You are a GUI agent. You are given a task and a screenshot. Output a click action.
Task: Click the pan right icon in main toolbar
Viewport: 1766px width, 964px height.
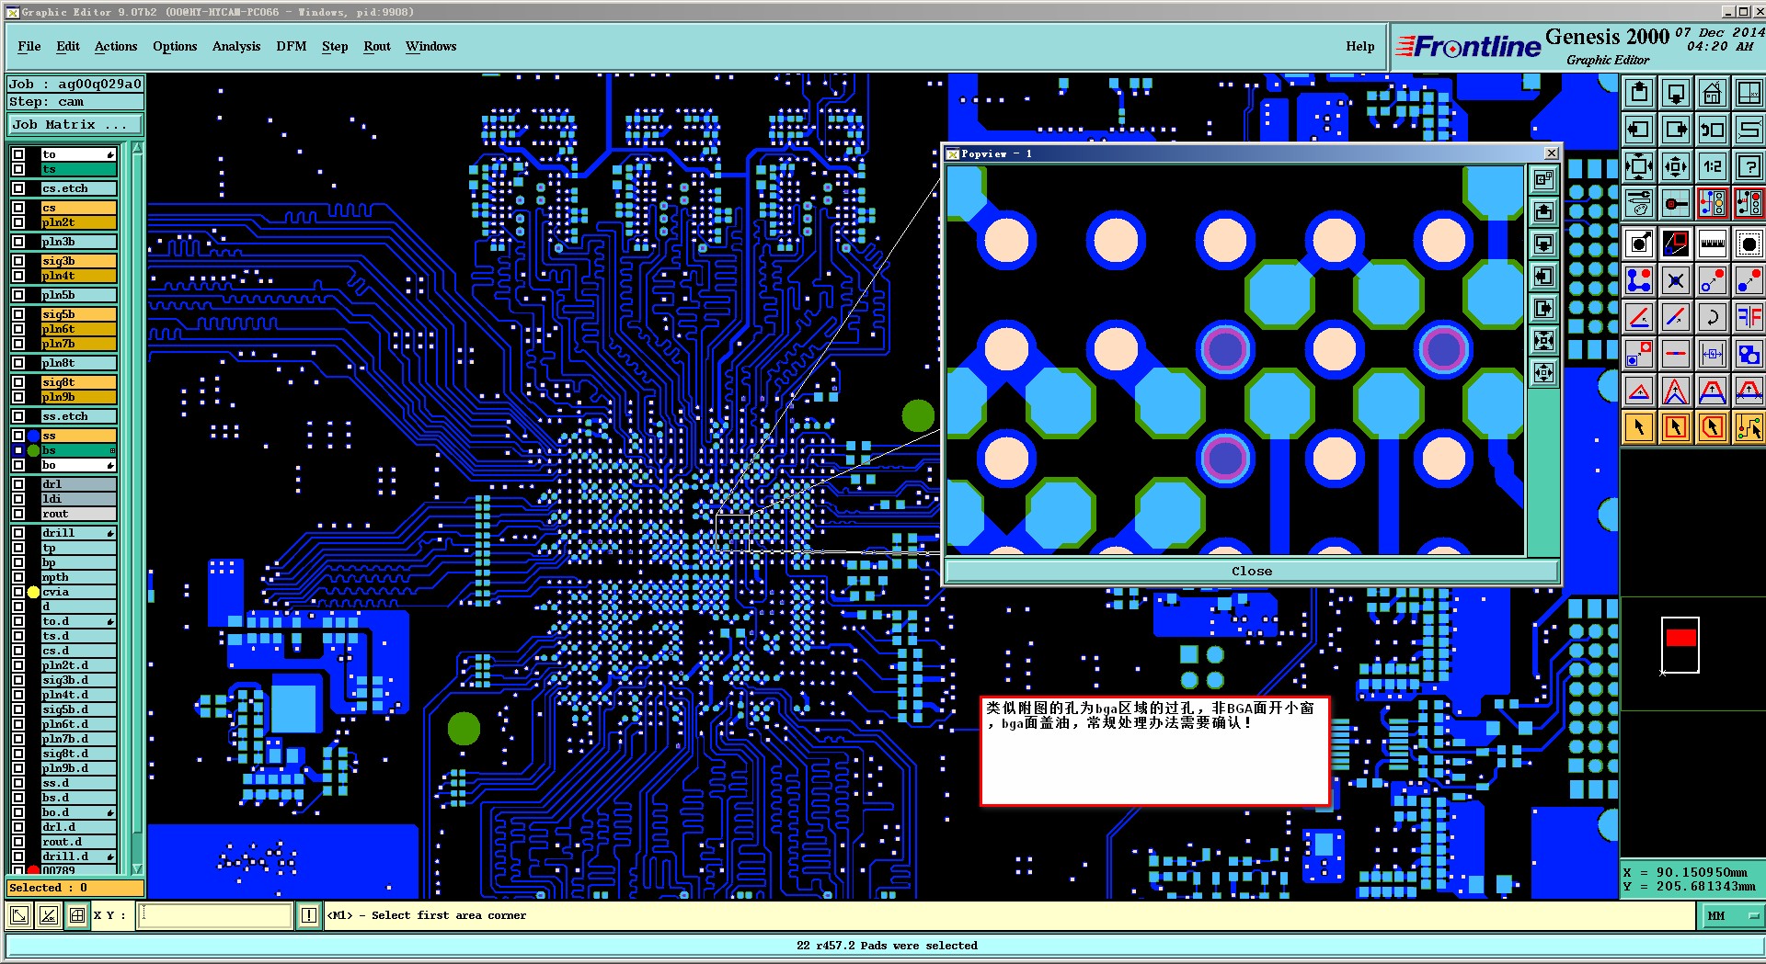click(x=1676, y=130)
